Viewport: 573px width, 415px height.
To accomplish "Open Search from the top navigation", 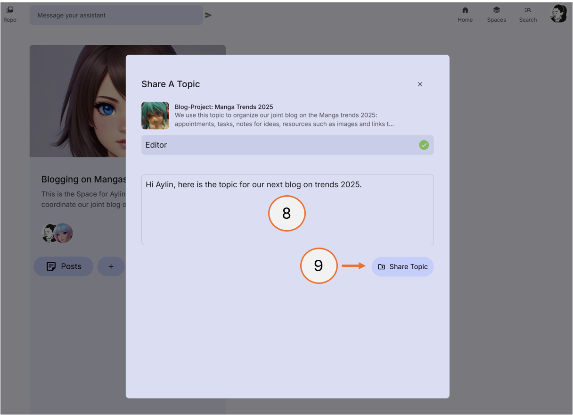I will 528,13.
